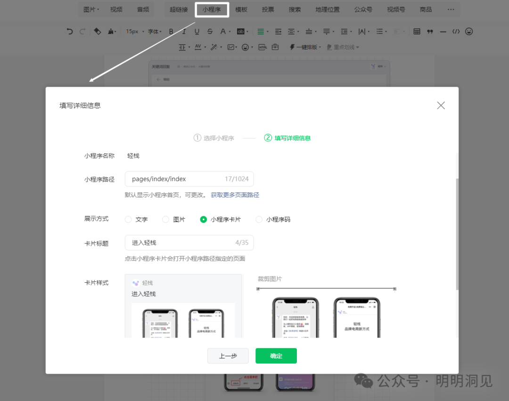The width and height of the screenshot is (509, 401).
Task: Insert a table using the table icon
Action: pyautogui.click(x=416, y=31)
